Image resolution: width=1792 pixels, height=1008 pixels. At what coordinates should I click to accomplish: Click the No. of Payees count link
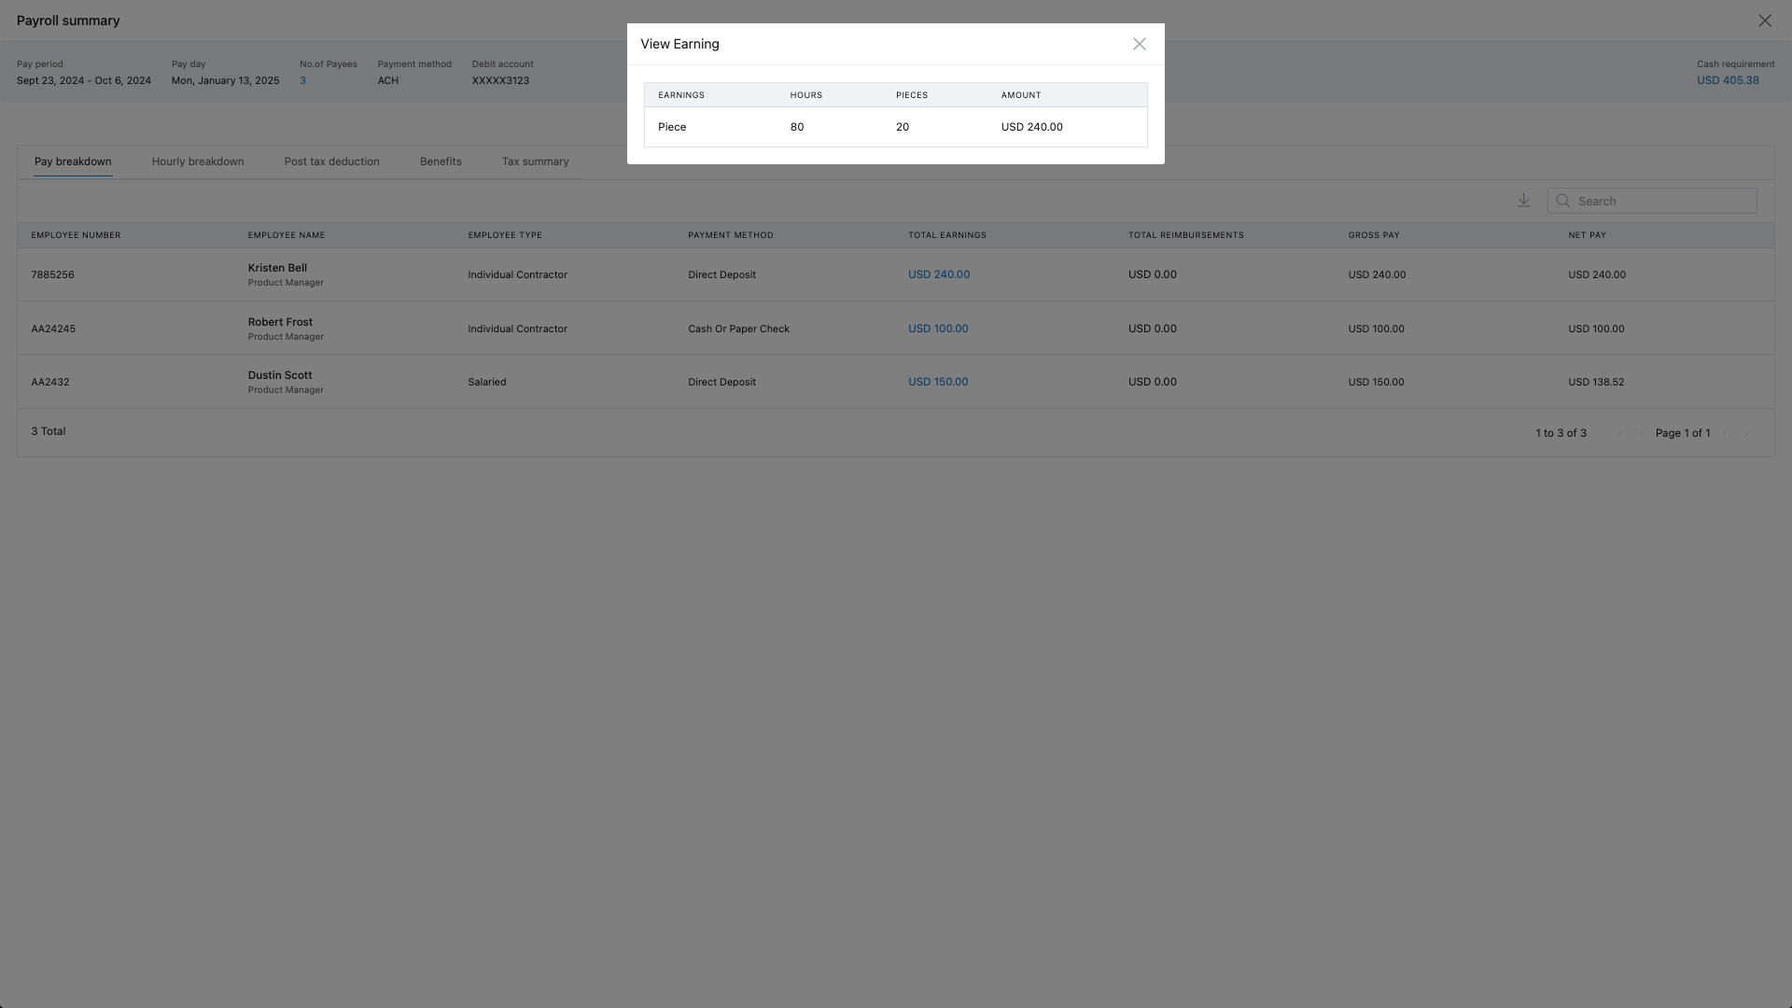click(302, 80)
